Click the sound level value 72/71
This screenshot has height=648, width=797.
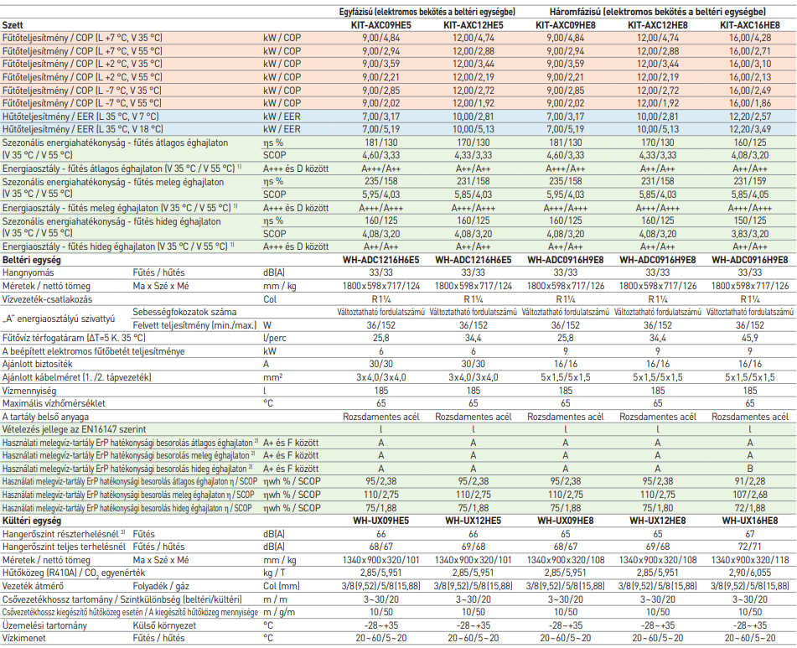pyautogui.click(x=750, y=547)
